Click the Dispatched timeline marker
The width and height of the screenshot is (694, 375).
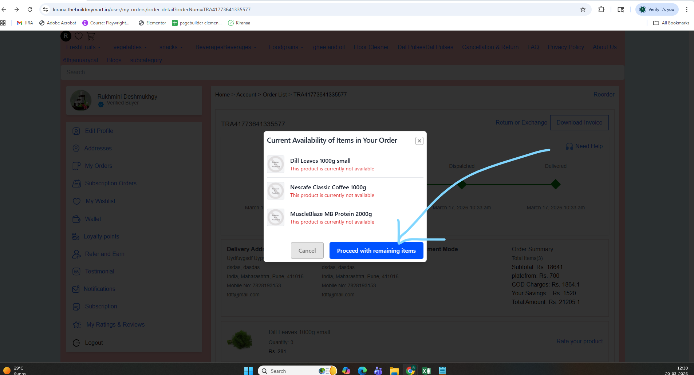(462, 185)
